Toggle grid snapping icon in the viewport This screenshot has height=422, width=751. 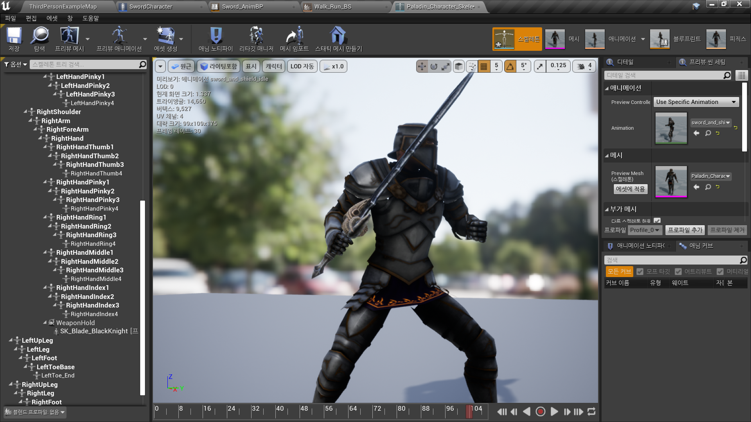pyautogui.click(x=484, y=66)
